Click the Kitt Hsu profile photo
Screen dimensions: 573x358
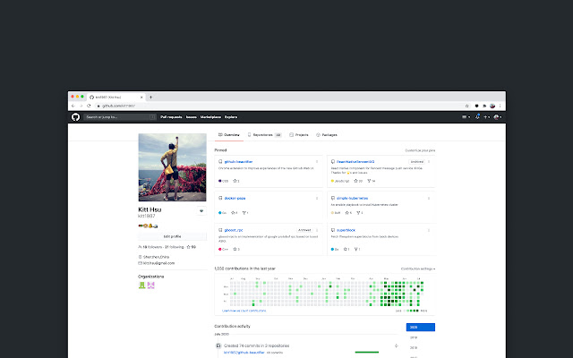point(172,167)
